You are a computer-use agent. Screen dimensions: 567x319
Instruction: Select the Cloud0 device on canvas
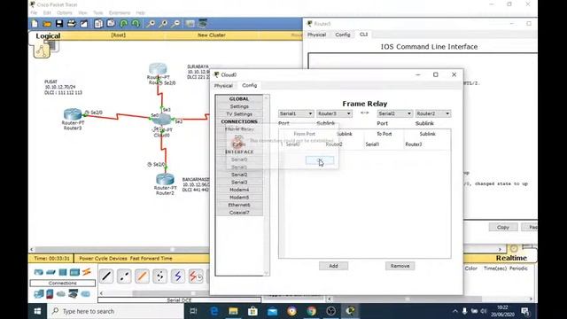(x=161, y=120)
